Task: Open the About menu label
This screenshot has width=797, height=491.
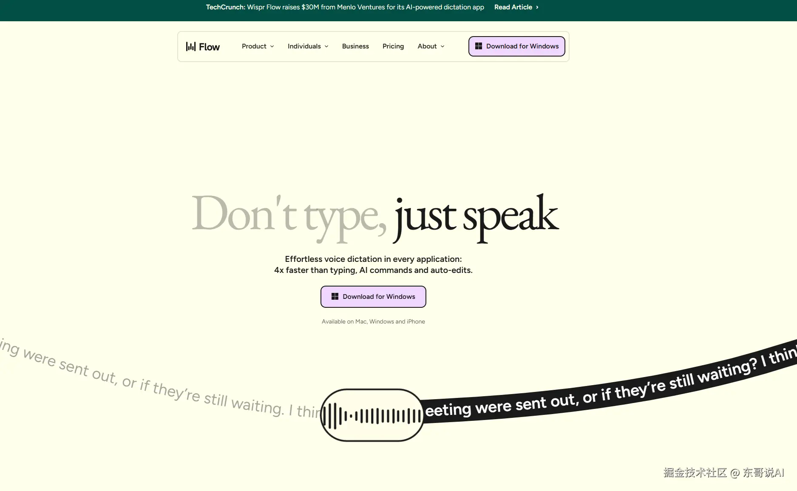Action: pyautogui.click(x=427, y=46)
